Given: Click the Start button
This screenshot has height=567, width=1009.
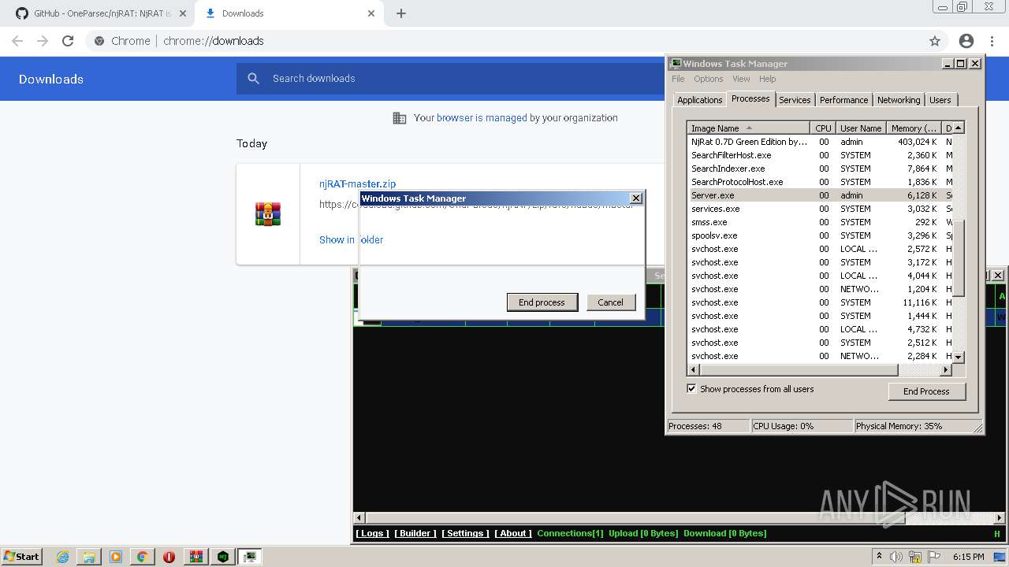Looking at the screenshot, I should [21, 557].
